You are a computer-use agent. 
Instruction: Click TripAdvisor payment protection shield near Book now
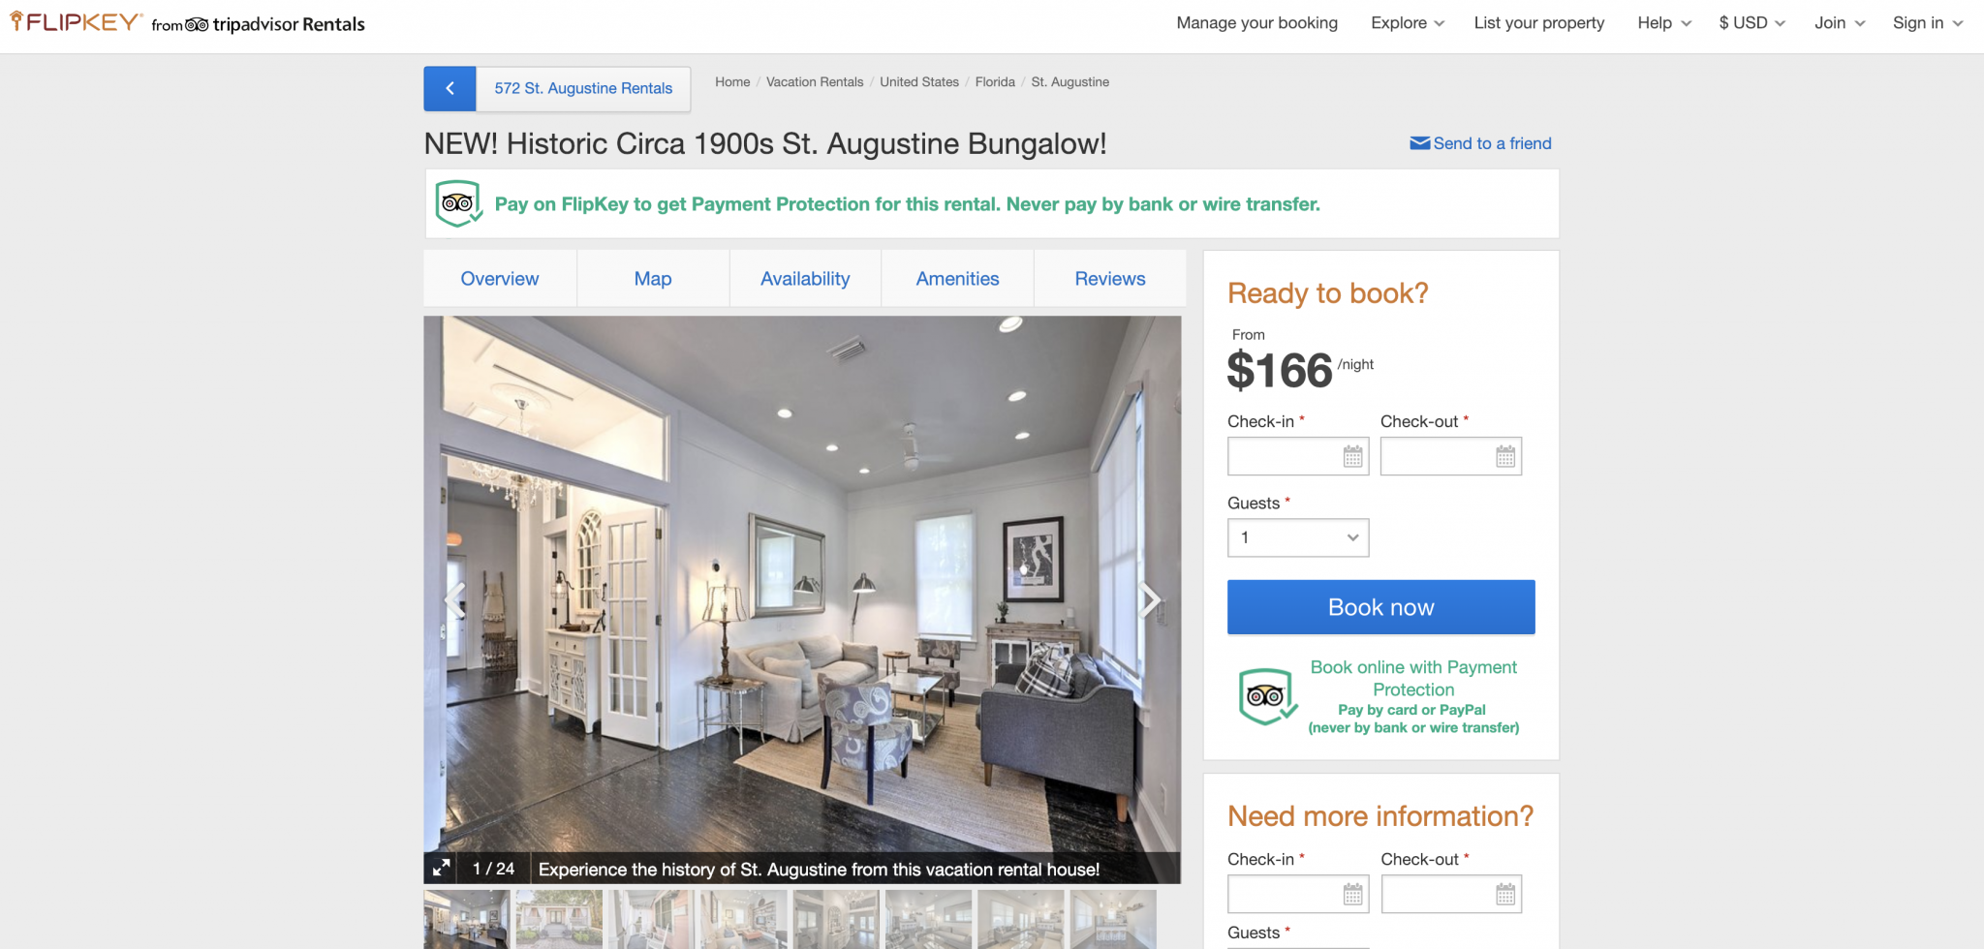pyautogui.click(x=1267, y=697)
